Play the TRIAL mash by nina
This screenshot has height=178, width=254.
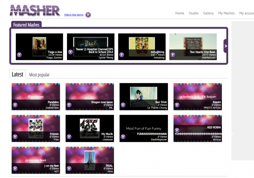(69, 168)
